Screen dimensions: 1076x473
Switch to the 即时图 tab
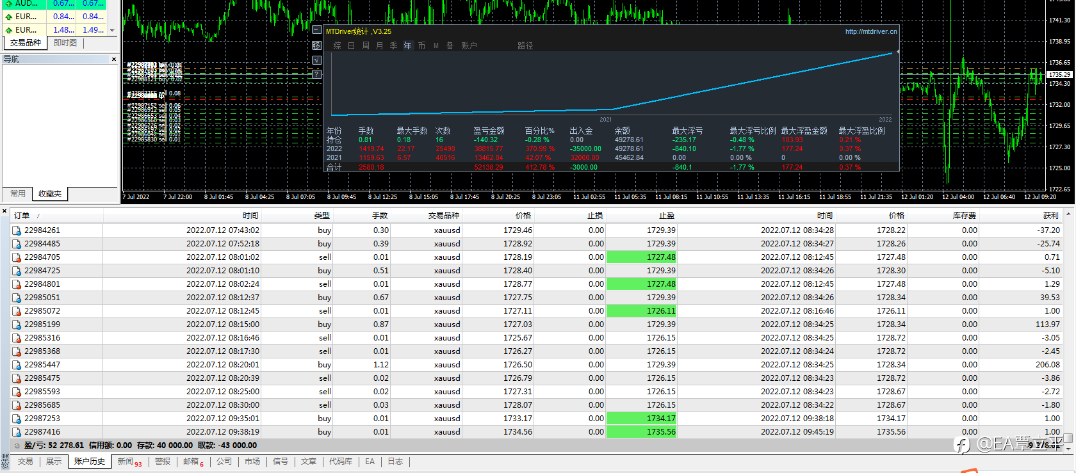(65, 43)
